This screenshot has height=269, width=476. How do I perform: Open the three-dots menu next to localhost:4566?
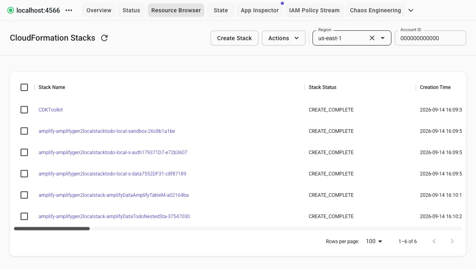pos(69,10)
